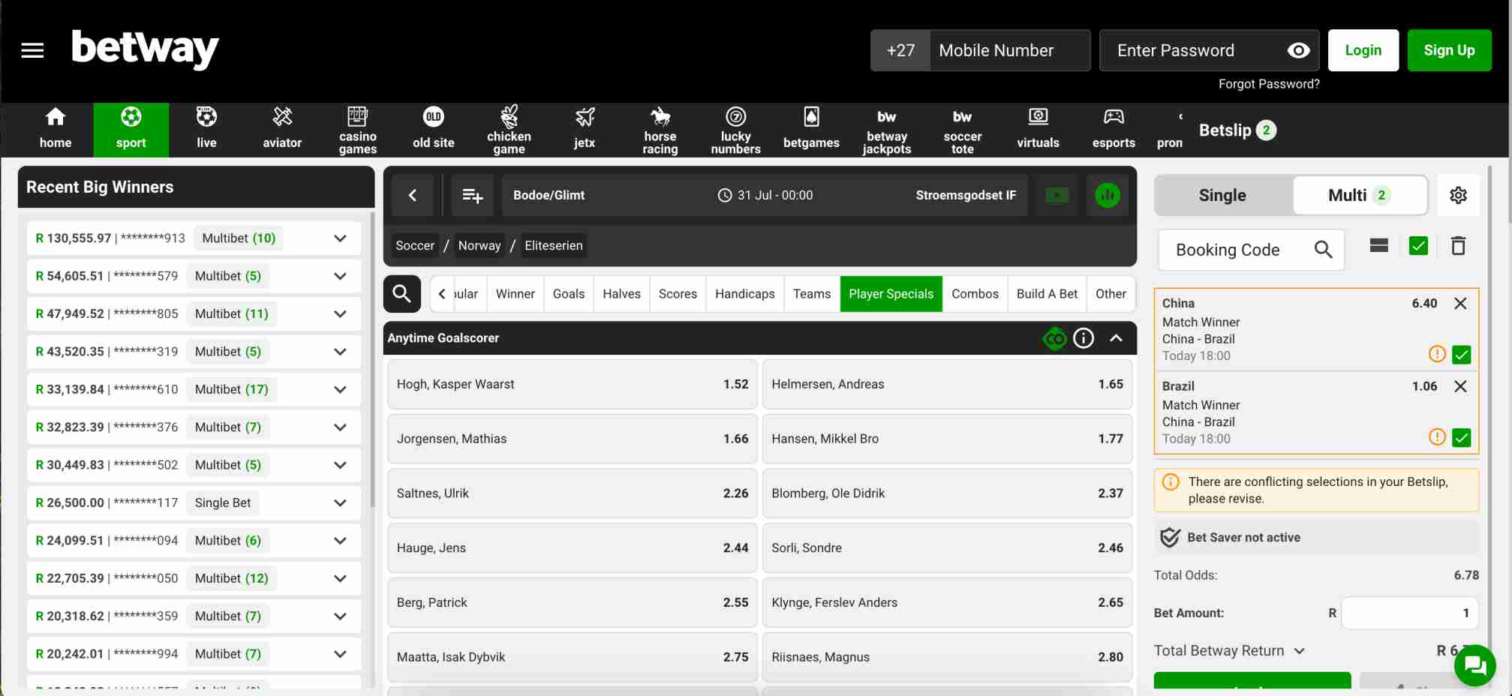Switch to the old site

[x=434, y=129]
